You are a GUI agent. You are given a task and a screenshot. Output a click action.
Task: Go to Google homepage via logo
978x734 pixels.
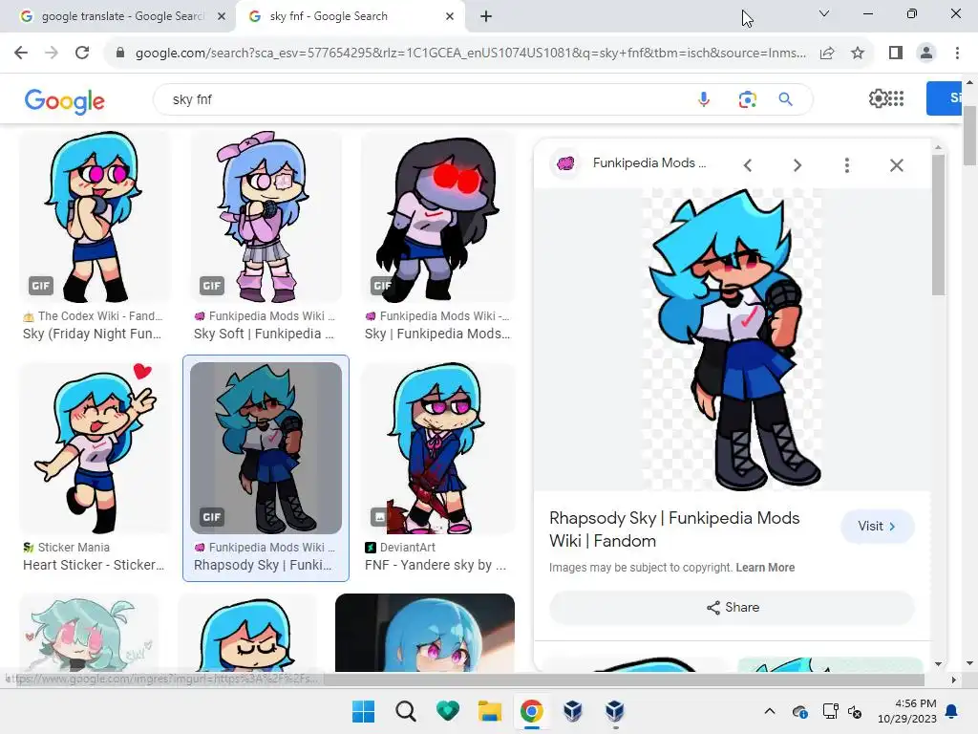[x=65, y=101]
